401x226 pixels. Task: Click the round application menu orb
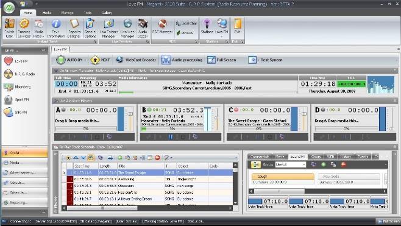click(9, 7)
